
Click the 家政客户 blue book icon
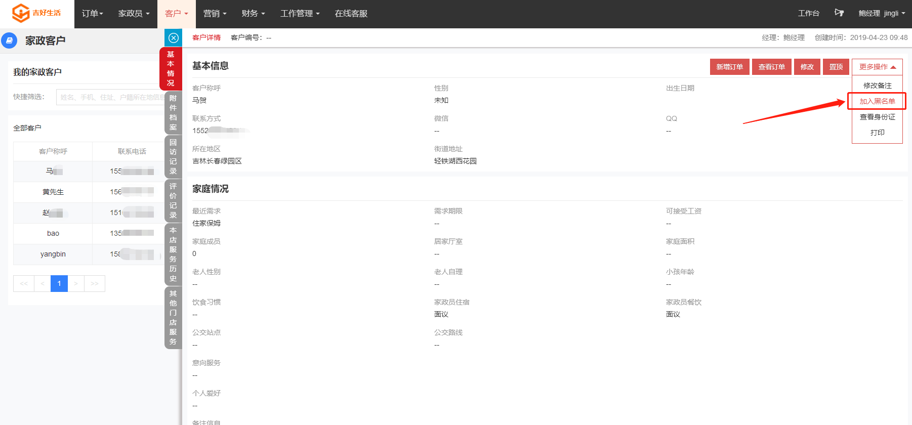click(9, 40)
